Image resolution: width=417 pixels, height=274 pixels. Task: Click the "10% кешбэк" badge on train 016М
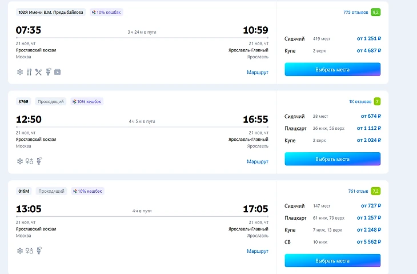(87, 191)
